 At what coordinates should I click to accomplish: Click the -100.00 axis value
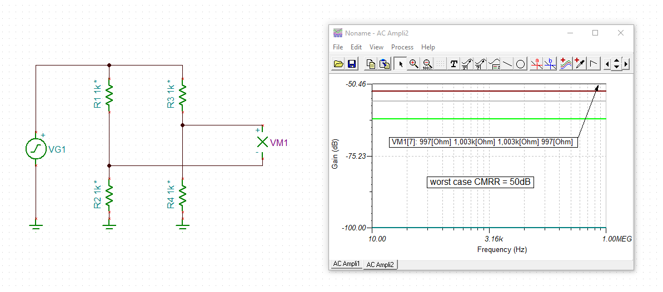355,228
